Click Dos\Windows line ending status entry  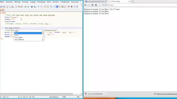(54, 97)
